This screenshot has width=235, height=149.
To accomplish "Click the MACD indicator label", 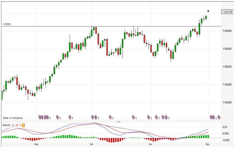I will tap(6, 125).
